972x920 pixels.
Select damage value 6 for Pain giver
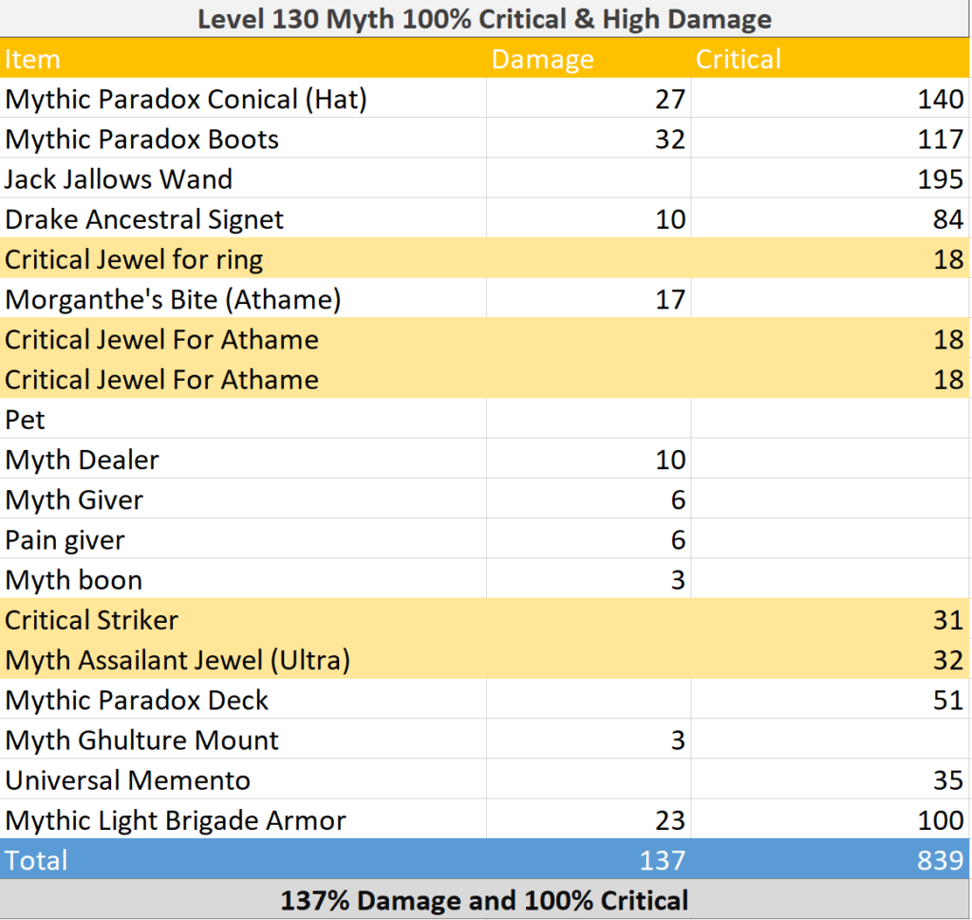tap(589, 539)
